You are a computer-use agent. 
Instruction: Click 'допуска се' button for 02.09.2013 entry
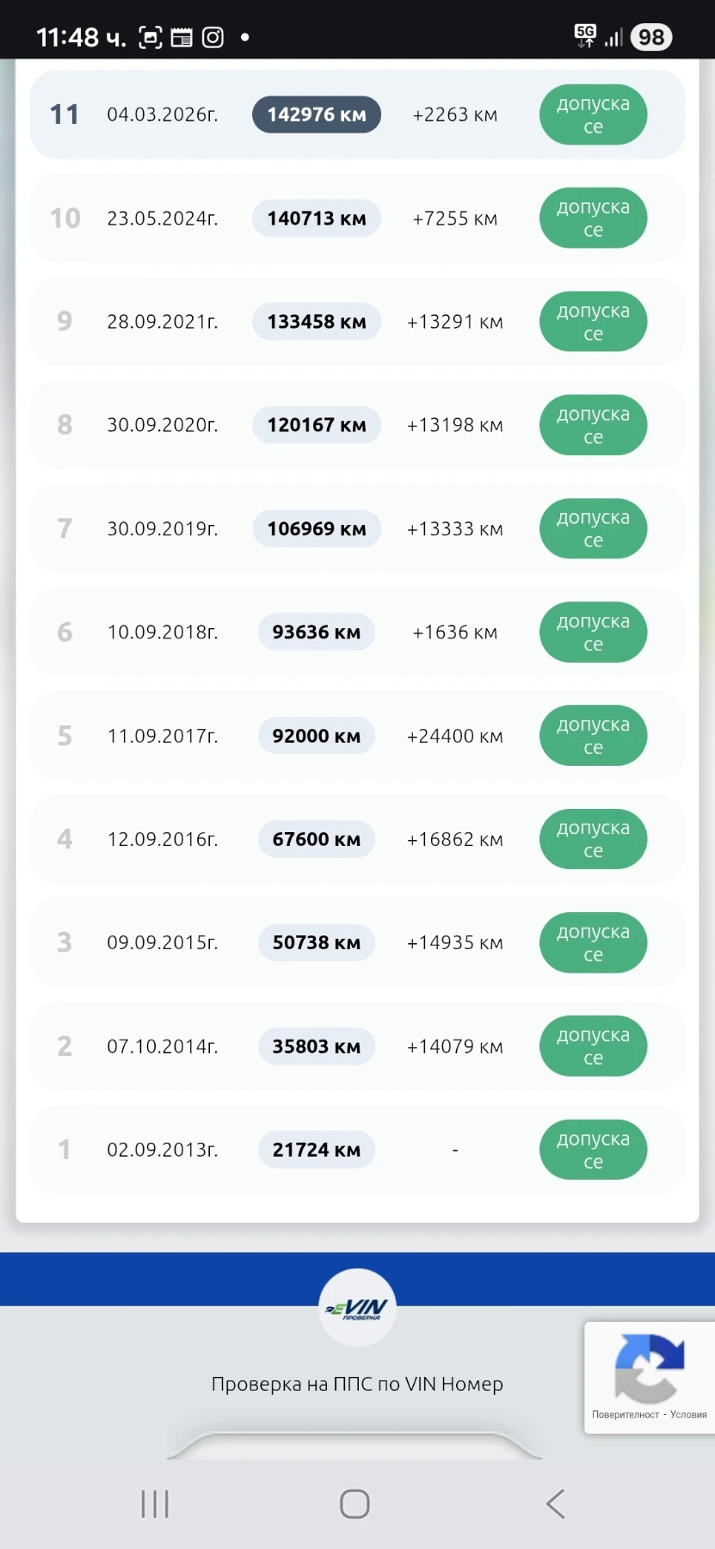coord(593,1150)
